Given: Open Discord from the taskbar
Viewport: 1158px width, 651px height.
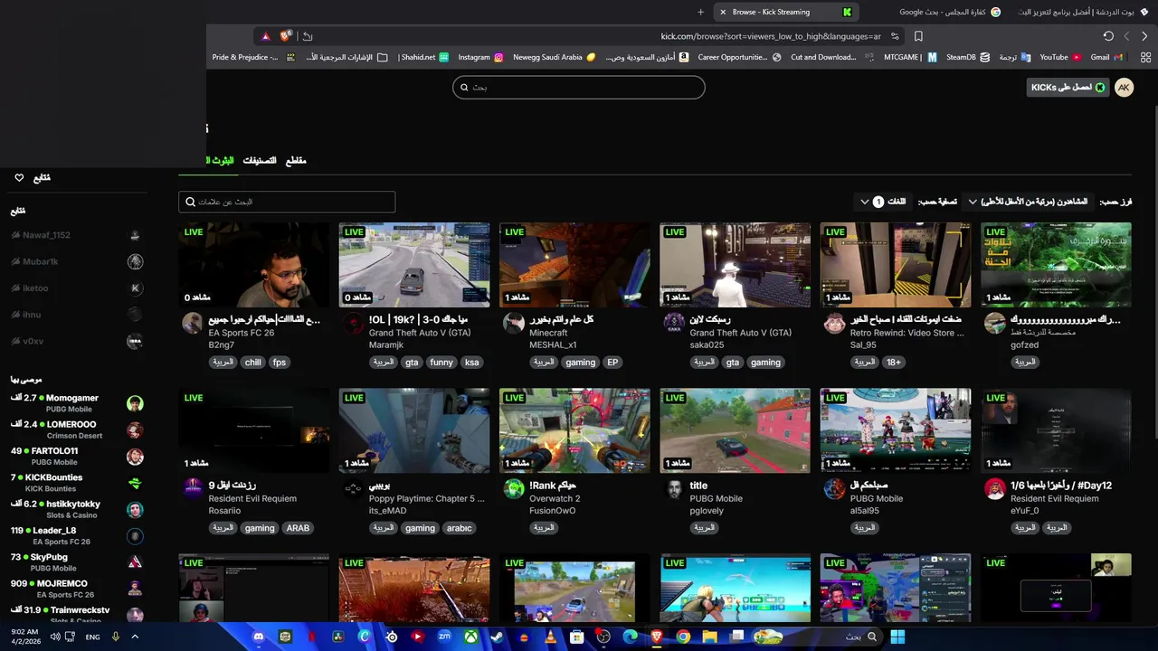Looking at the screenshot, I should click(259, 637).
